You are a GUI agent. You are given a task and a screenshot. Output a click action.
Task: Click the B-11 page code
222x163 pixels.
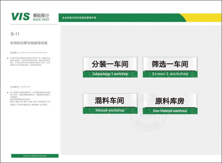pyautogui.click(x=15, y=34)
